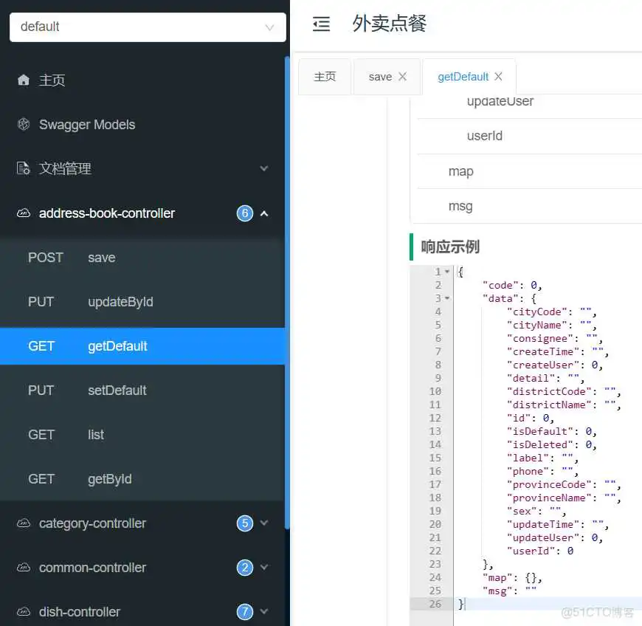642x626 pixels.
Task: Switch to the save tab
Action: [x=380, y=77]
